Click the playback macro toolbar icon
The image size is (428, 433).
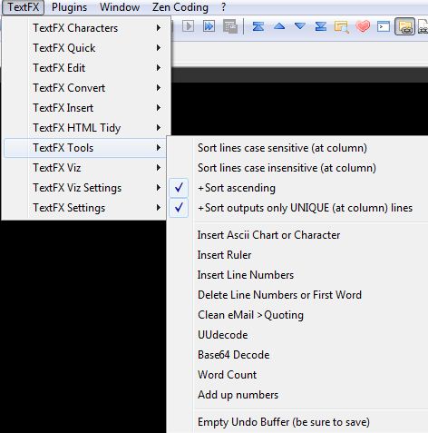click(188, 26)
